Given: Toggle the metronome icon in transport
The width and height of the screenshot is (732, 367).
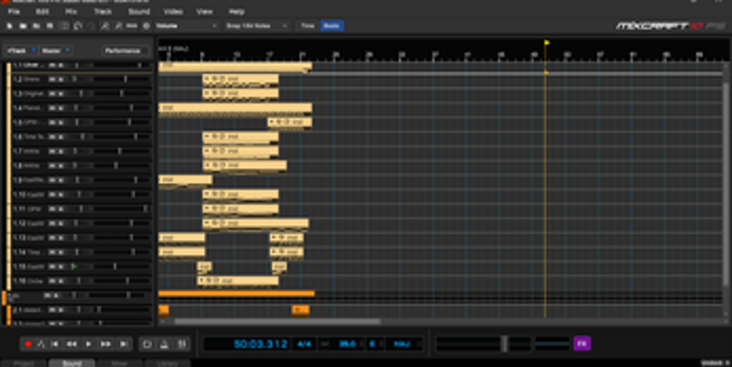Looking at the screenshot, I should click(x=163, y=344).
